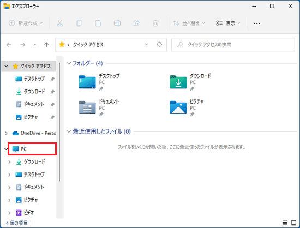Select ダウンロード under PC
Image resolution: width=300 pixels, height=228 pixels.
[34, 162]
